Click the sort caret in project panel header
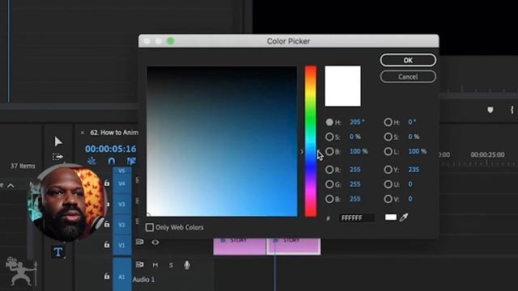The width and height of the screenshot is (518, 291). click(x=11, y=186)
